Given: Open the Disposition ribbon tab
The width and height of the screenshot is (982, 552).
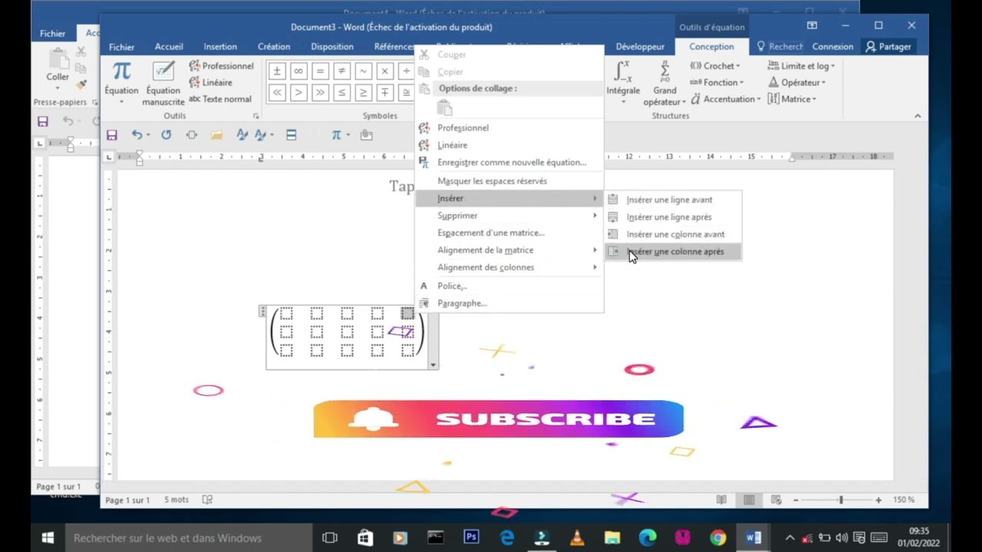Looking at the screenshot, I should coord(332,47).
